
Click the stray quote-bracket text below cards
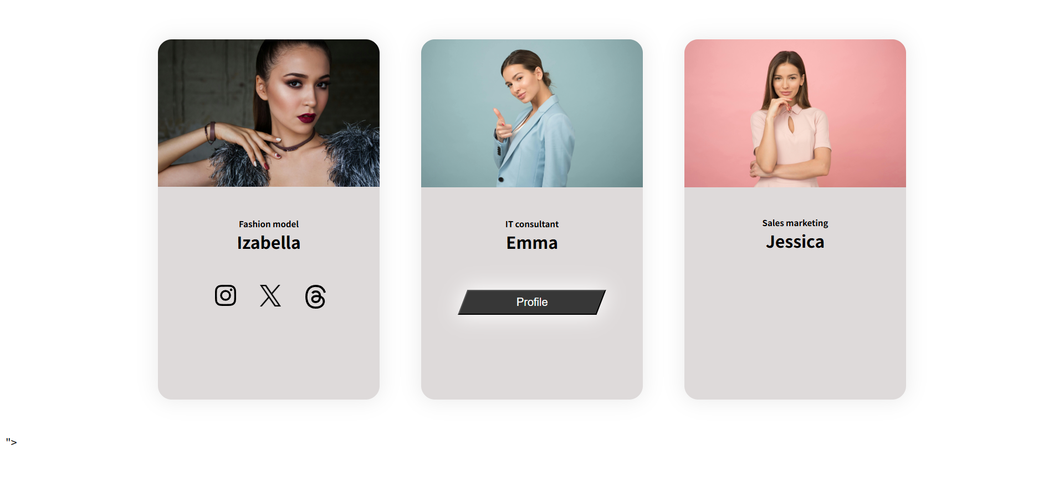(12, 442)
